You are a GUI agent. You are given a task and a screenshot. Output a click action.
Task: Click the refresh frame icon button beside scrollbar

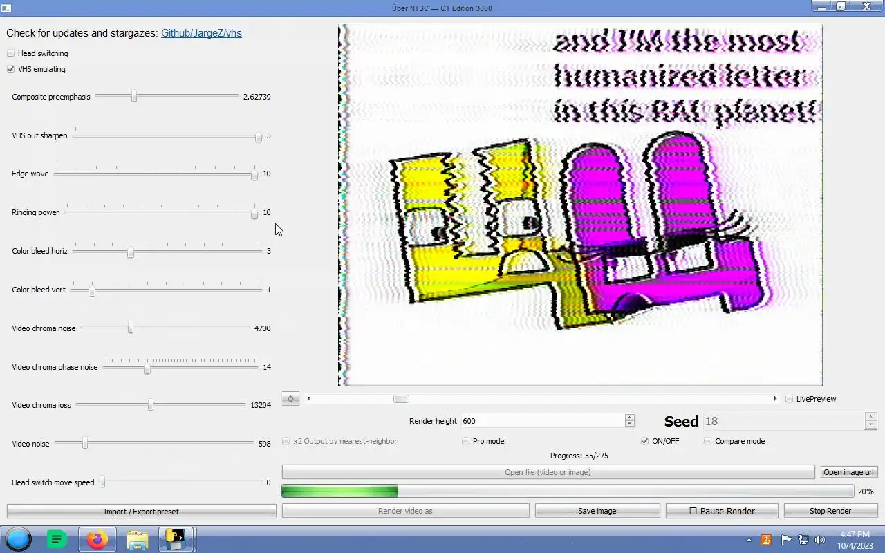[x=290, y=399]
